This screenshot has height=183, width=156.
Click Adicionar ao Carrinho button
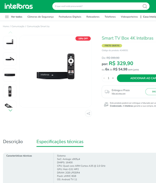point(137,78)
